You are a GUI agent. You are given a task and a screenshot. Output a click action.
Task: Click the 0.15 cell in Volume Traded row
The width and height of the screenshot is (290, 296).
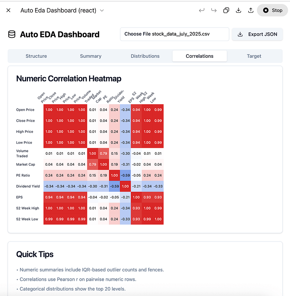(115, 154)
